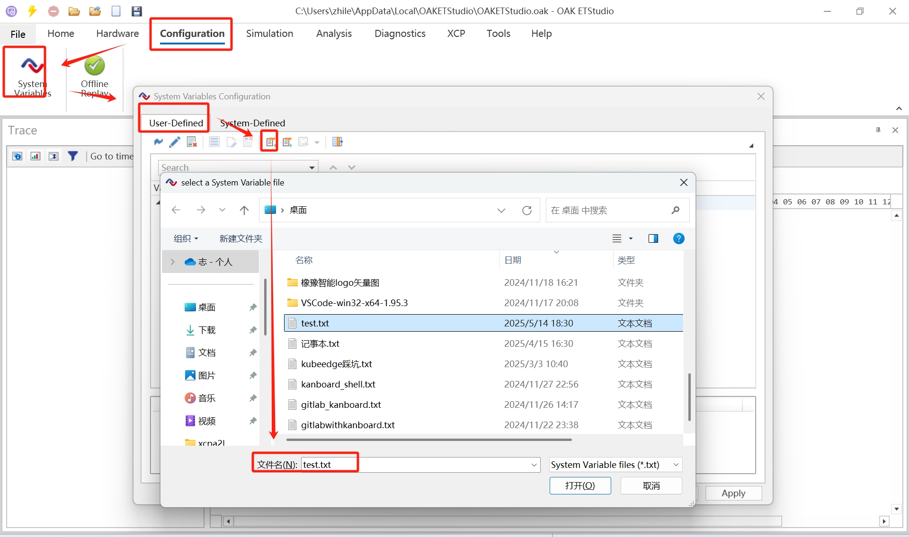Click the import system variables icon
Screen dimensions: 909x537
tap(269, 142)
